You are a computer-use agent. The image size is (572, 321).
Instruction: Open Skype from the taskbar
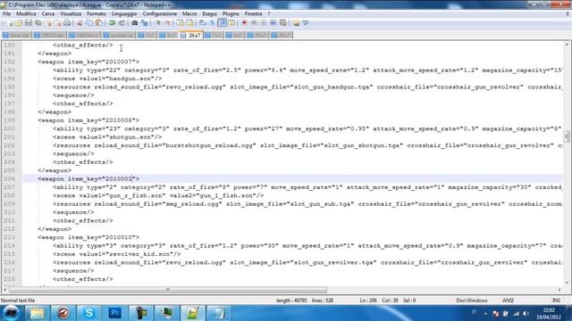pos(88,313)
